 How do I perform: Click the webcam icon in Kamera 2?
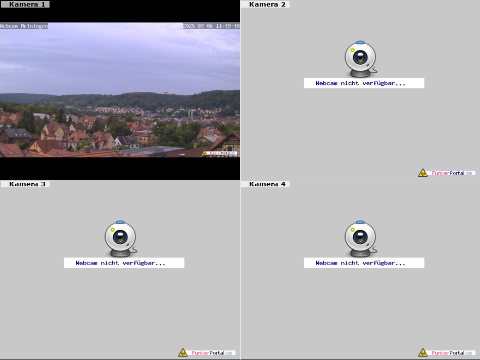click(x=361, y=59)
